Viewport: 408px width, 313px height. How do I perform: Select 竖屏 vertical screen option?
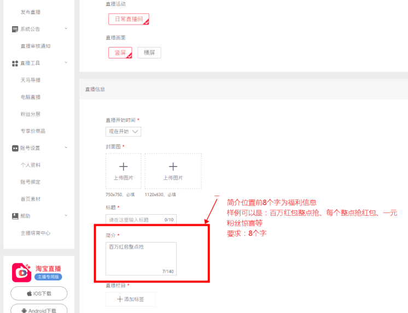click(120, 53)
